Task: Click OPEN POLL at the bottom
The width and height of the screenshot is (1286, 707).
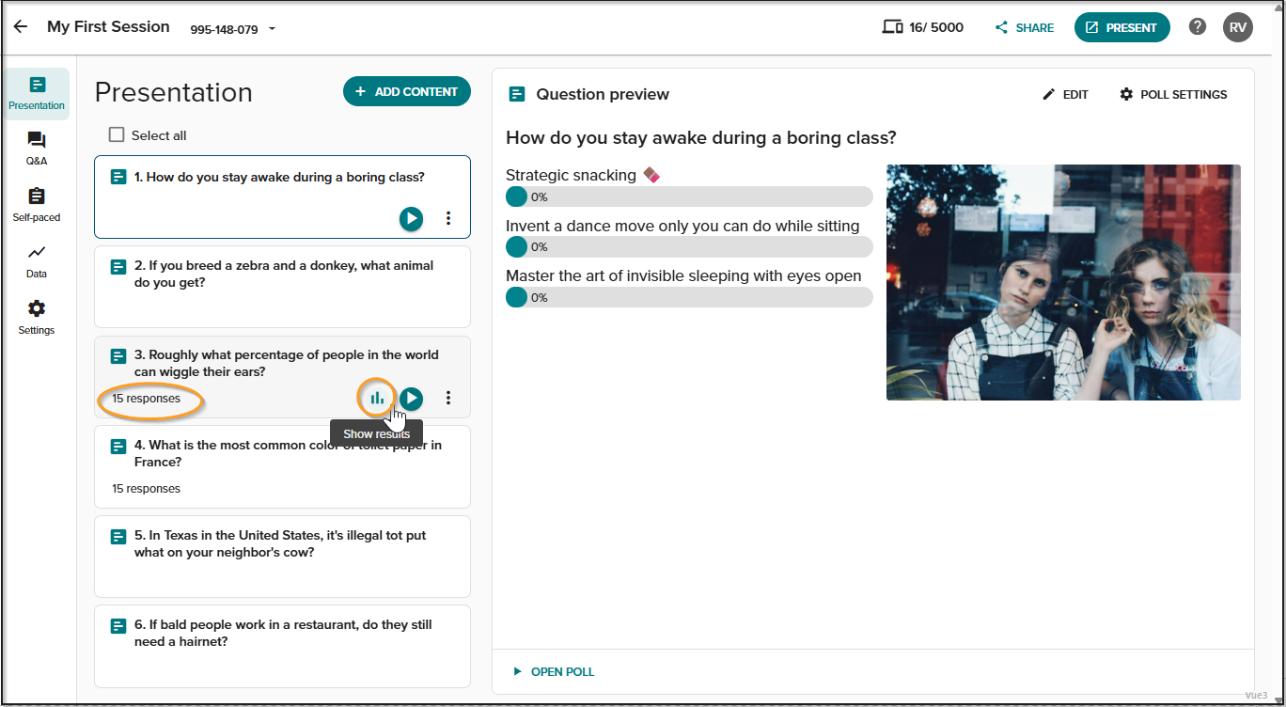Action: click(x=554, y=671)
